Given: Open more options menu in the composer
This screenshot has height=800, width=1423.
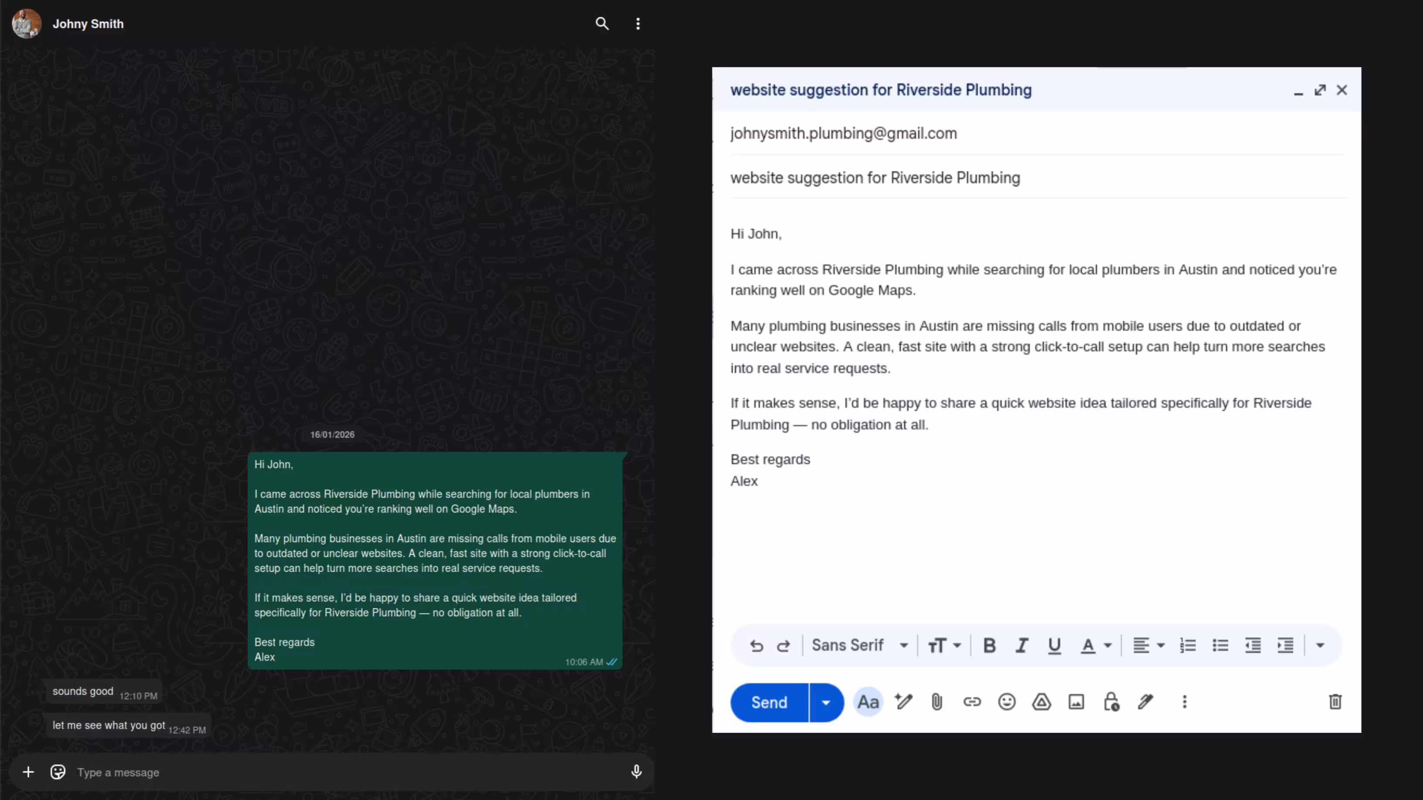Looking at the screenshot, I should (x=1185, y=702).
